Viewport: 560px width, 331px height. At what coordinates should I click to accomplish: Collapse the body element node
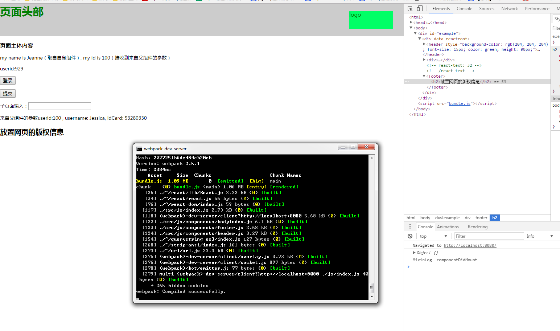pos(411,28)
